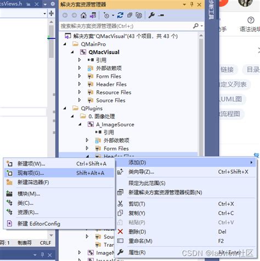
Task: Click the solution/folder view switch icon
Action: (93, 15)
